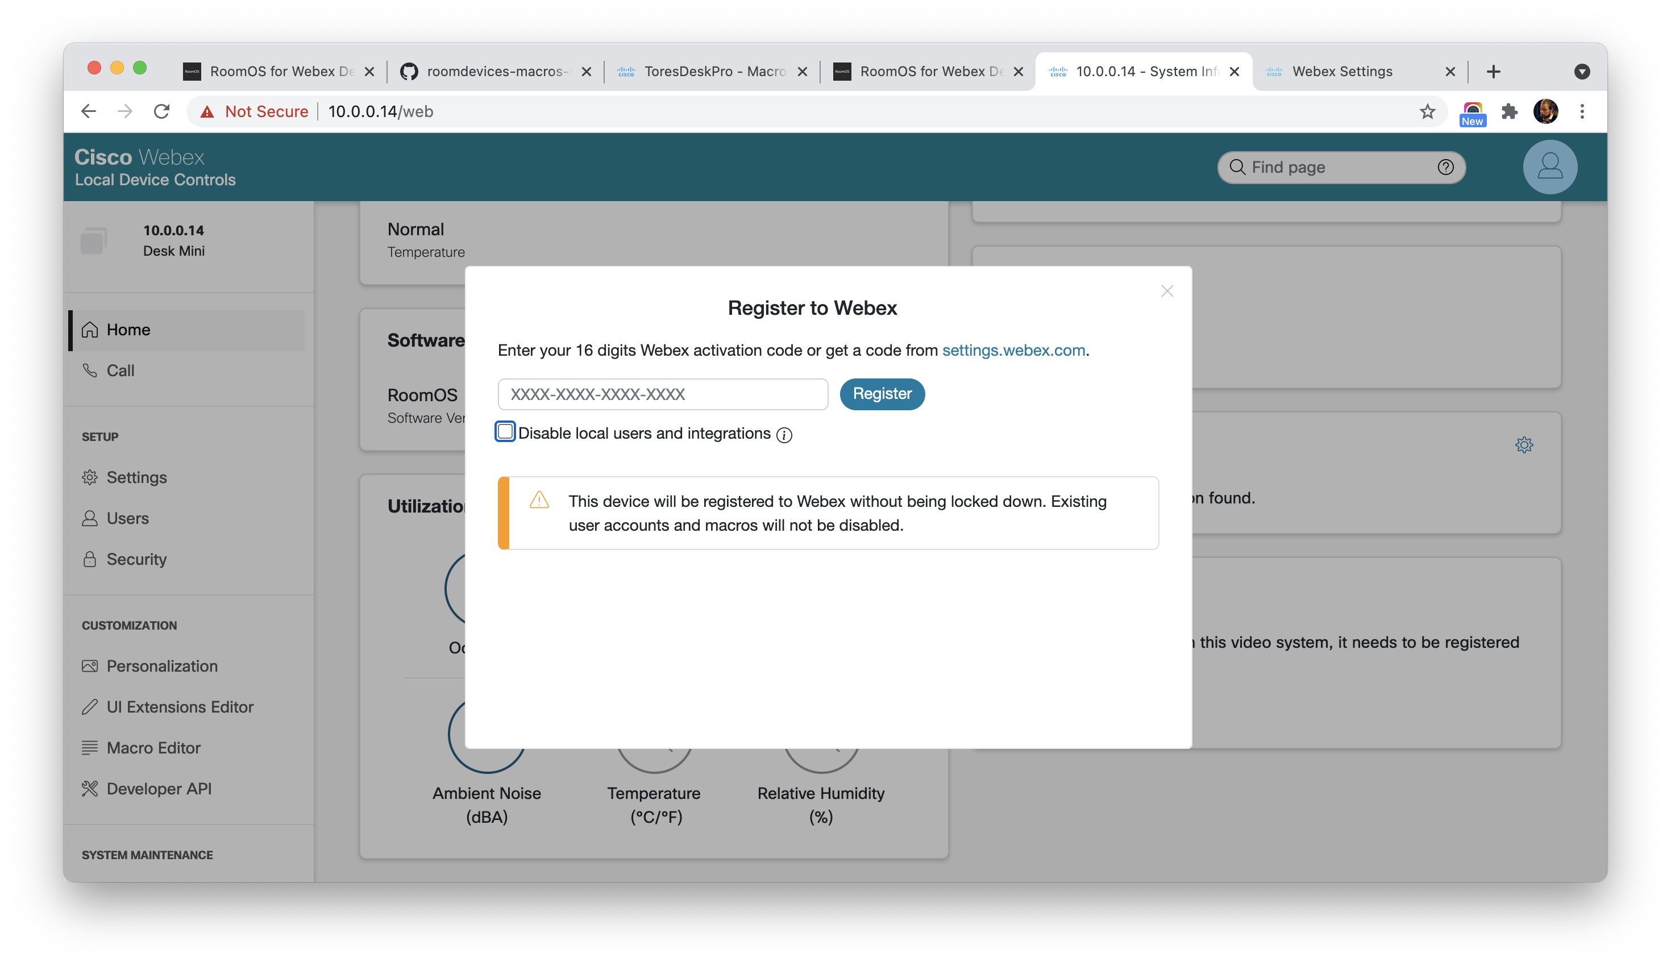
Task: Click the user profile avatar icon
Action: pyautogui.click(x=1549, y=167)
